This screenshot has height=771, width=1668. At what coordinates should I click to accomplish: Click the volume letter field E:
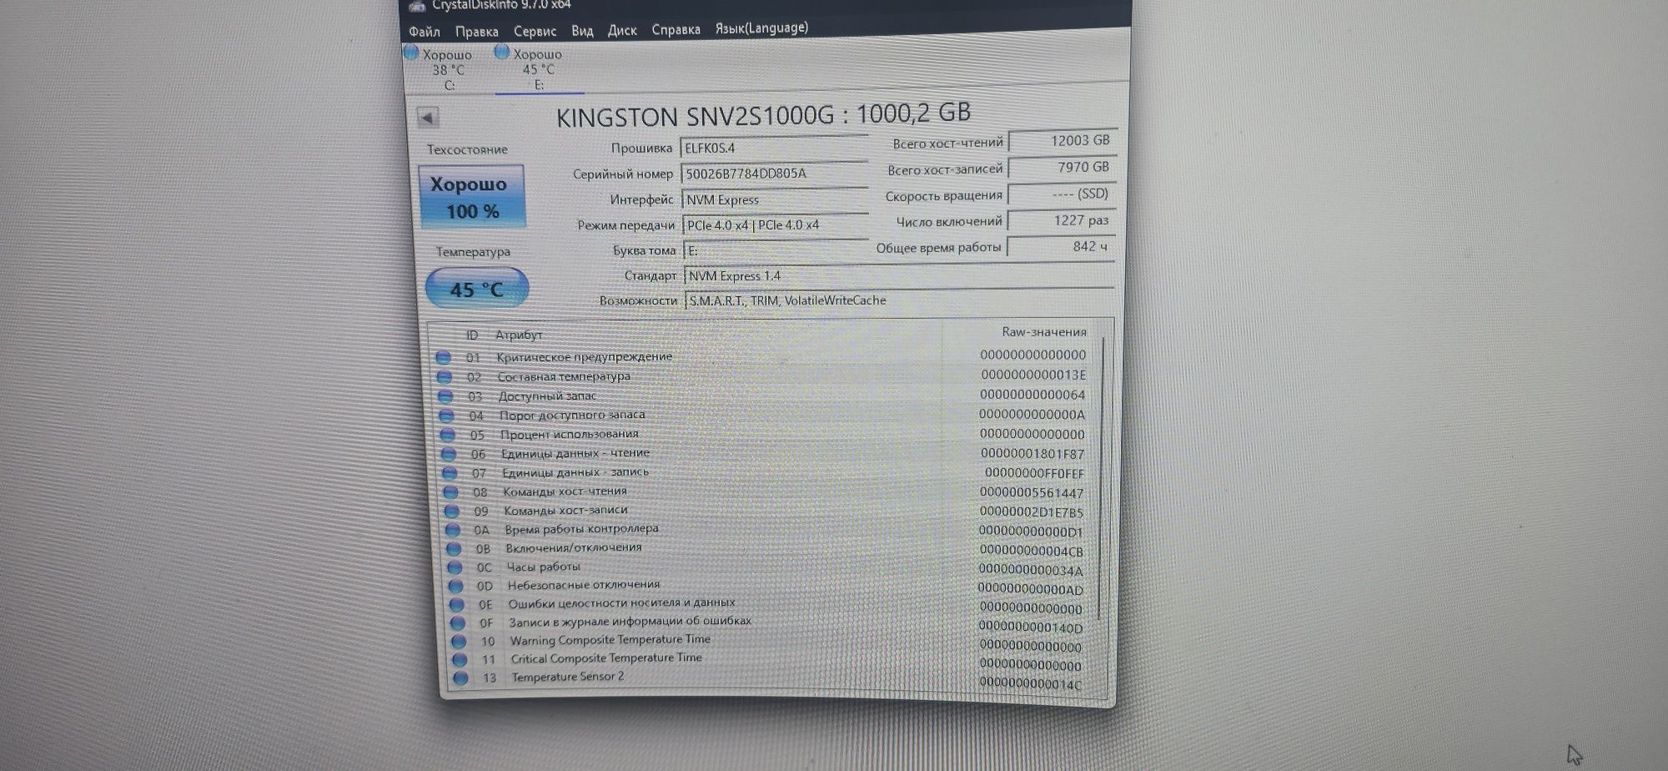coord(776,250)
